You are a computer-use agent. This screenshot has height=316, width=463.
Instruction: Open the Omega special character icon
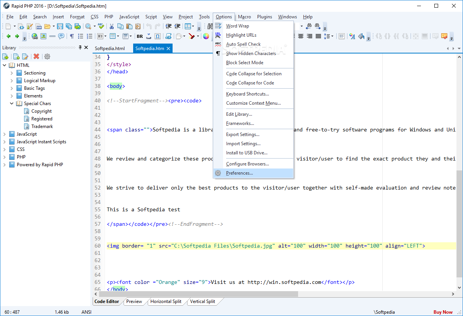158,36
